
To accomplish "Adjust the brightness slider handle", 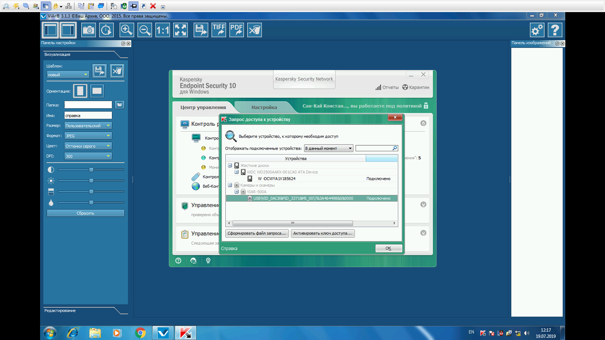I will pyautogui.click(x=91, y=181).
